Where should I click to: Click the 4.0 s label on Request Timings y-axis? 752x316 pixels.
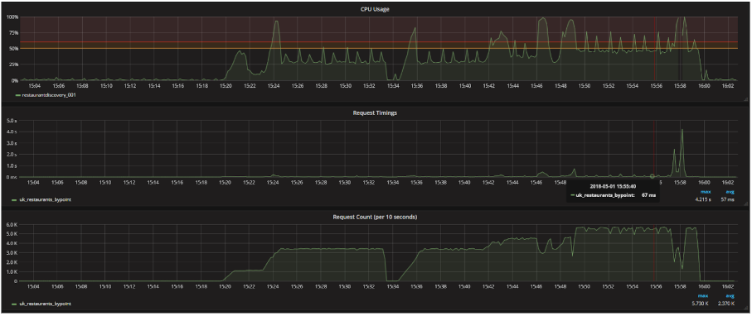12,132
